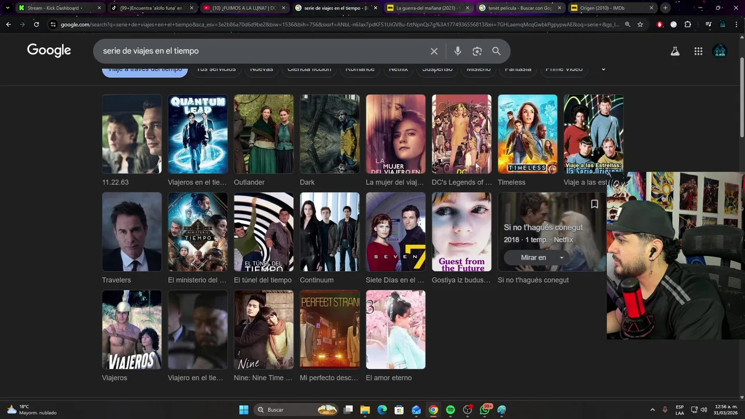Open the Continuum poster
745x419 pixels.
pos(329,232)
